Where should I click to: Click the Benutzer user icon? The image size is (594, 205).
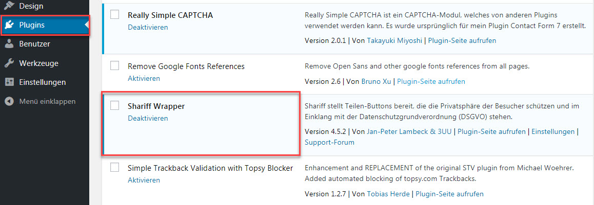click(9, 44)
